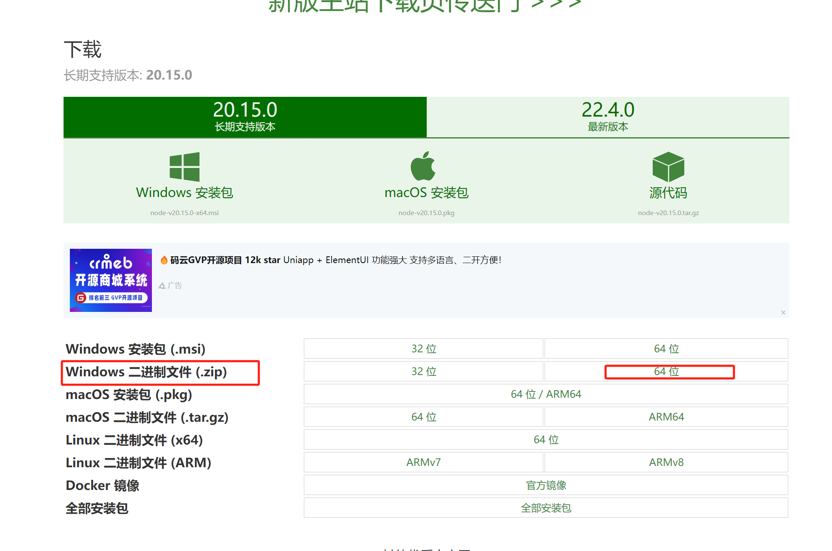Pick the Linux ARMv7 binary

point(423,462)
